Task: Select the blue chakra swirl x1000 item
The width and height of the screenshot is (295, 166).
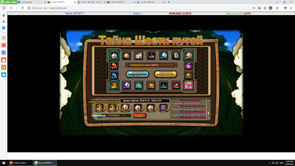Action: tap(164, 85)
